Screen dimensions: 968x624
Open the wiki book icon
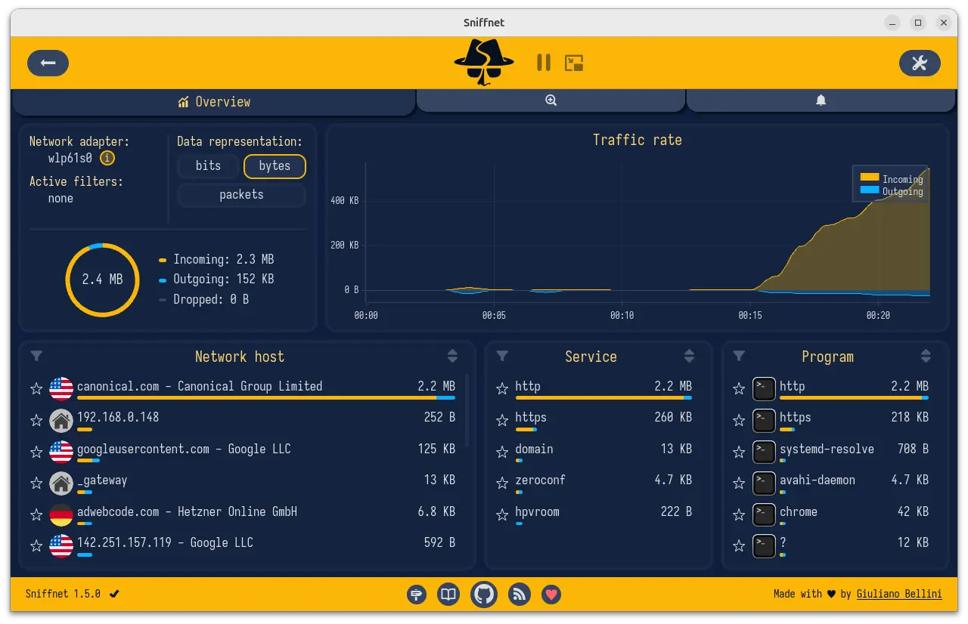tap(448, 595)
